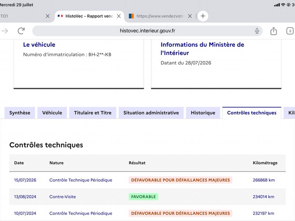295x221 pixels.
Task: Click the Le véhicule card heading
Action: (39, 45)
